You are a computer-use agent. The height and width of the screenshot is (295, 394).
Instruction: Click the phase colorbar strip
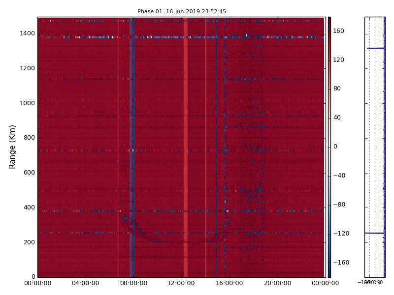coord(329,147)
